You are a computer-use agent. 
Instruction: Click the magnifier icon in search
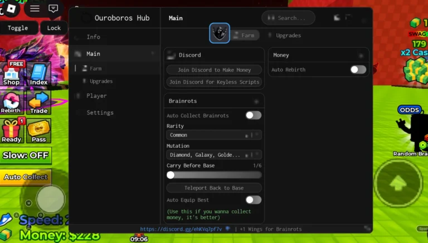[271, 18]
